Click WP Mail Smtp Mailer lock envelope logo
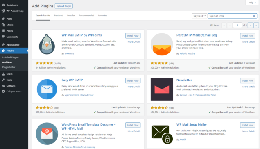The height and width of the screenshot is (149, 260). pos(162,134)
